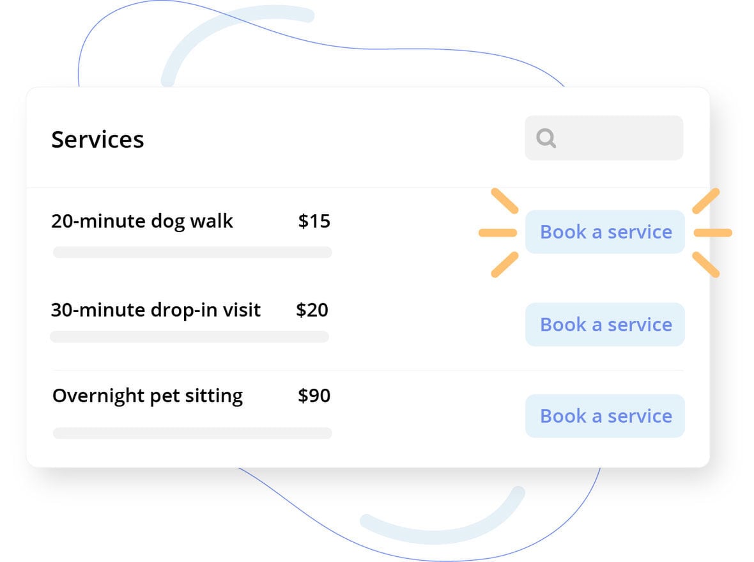Click the gray bar under Overnight pet sitting
The width and height of the screenshot is (754, 562).
coord(192,433)
